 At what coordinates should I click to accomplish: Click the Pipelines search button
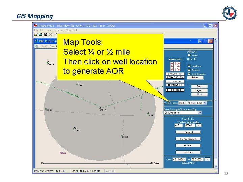188,152
